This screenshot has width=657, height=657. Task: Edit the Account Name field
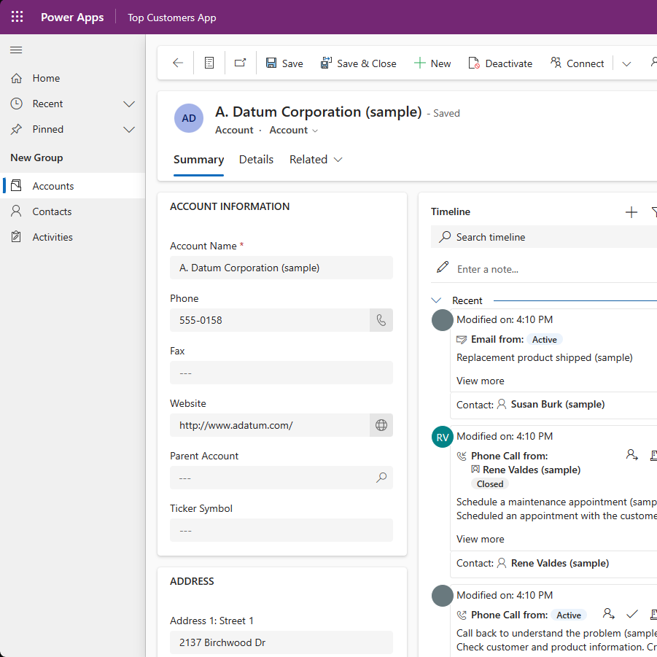(x=281, y=268)
